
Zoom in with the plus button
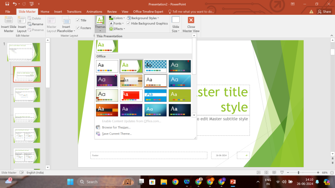coord(318,172)
